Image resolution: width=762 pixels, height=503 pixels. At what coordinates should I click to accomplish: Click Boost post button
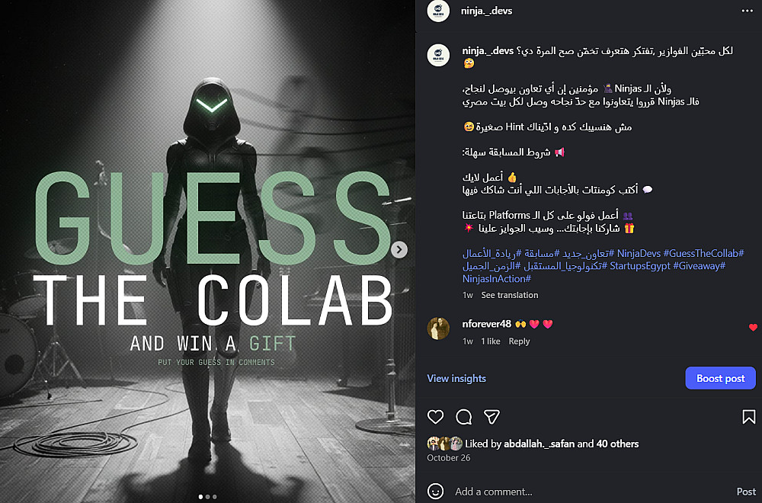pyautogui.click(x=720, y=378)
